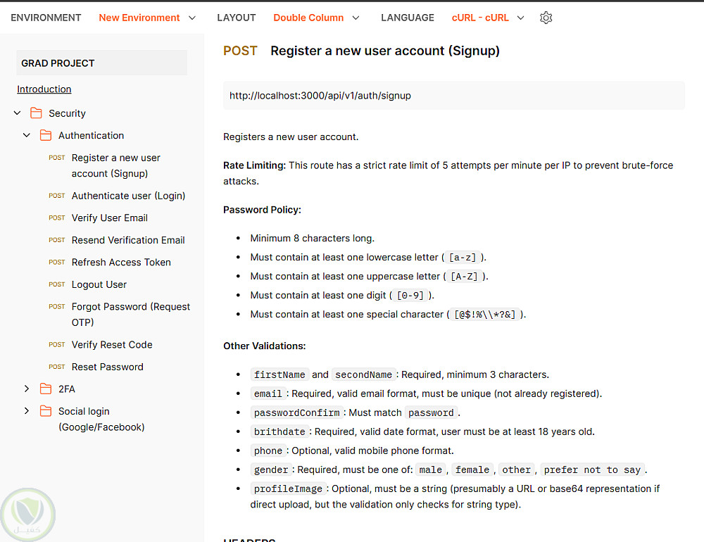Viewport: 704px width, 542px height.
Task: Select the Verify User Email request
Action: coord(110,218)
